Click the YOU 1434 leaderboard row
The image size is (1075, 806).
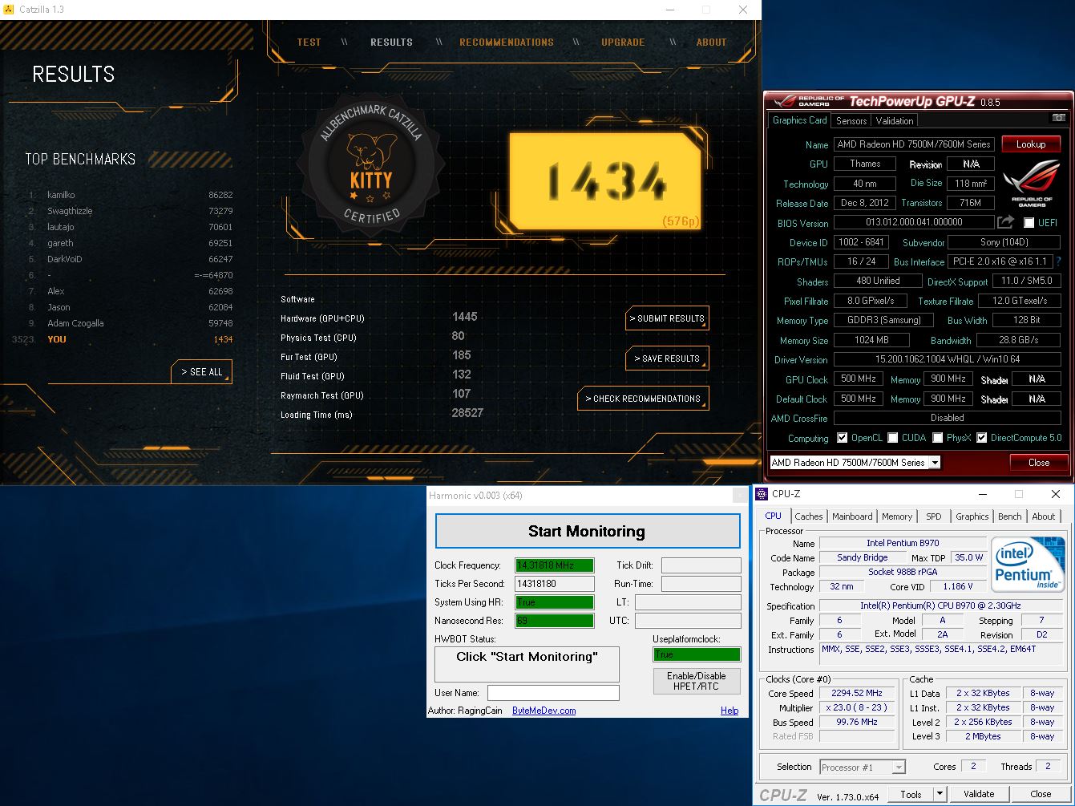[x=123, y=339]
